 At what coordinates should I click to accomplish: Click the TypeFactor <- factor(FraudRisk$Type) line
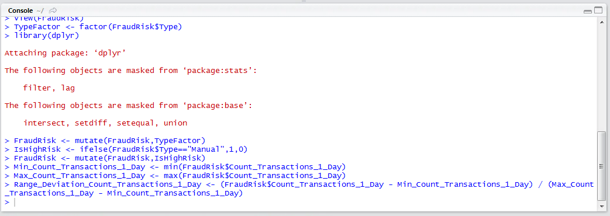pyautogui.click(x=94, y=27)
